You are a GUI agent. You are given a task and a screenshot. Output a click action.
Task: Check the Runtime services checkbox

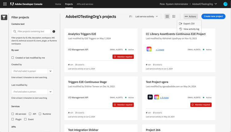40,114
